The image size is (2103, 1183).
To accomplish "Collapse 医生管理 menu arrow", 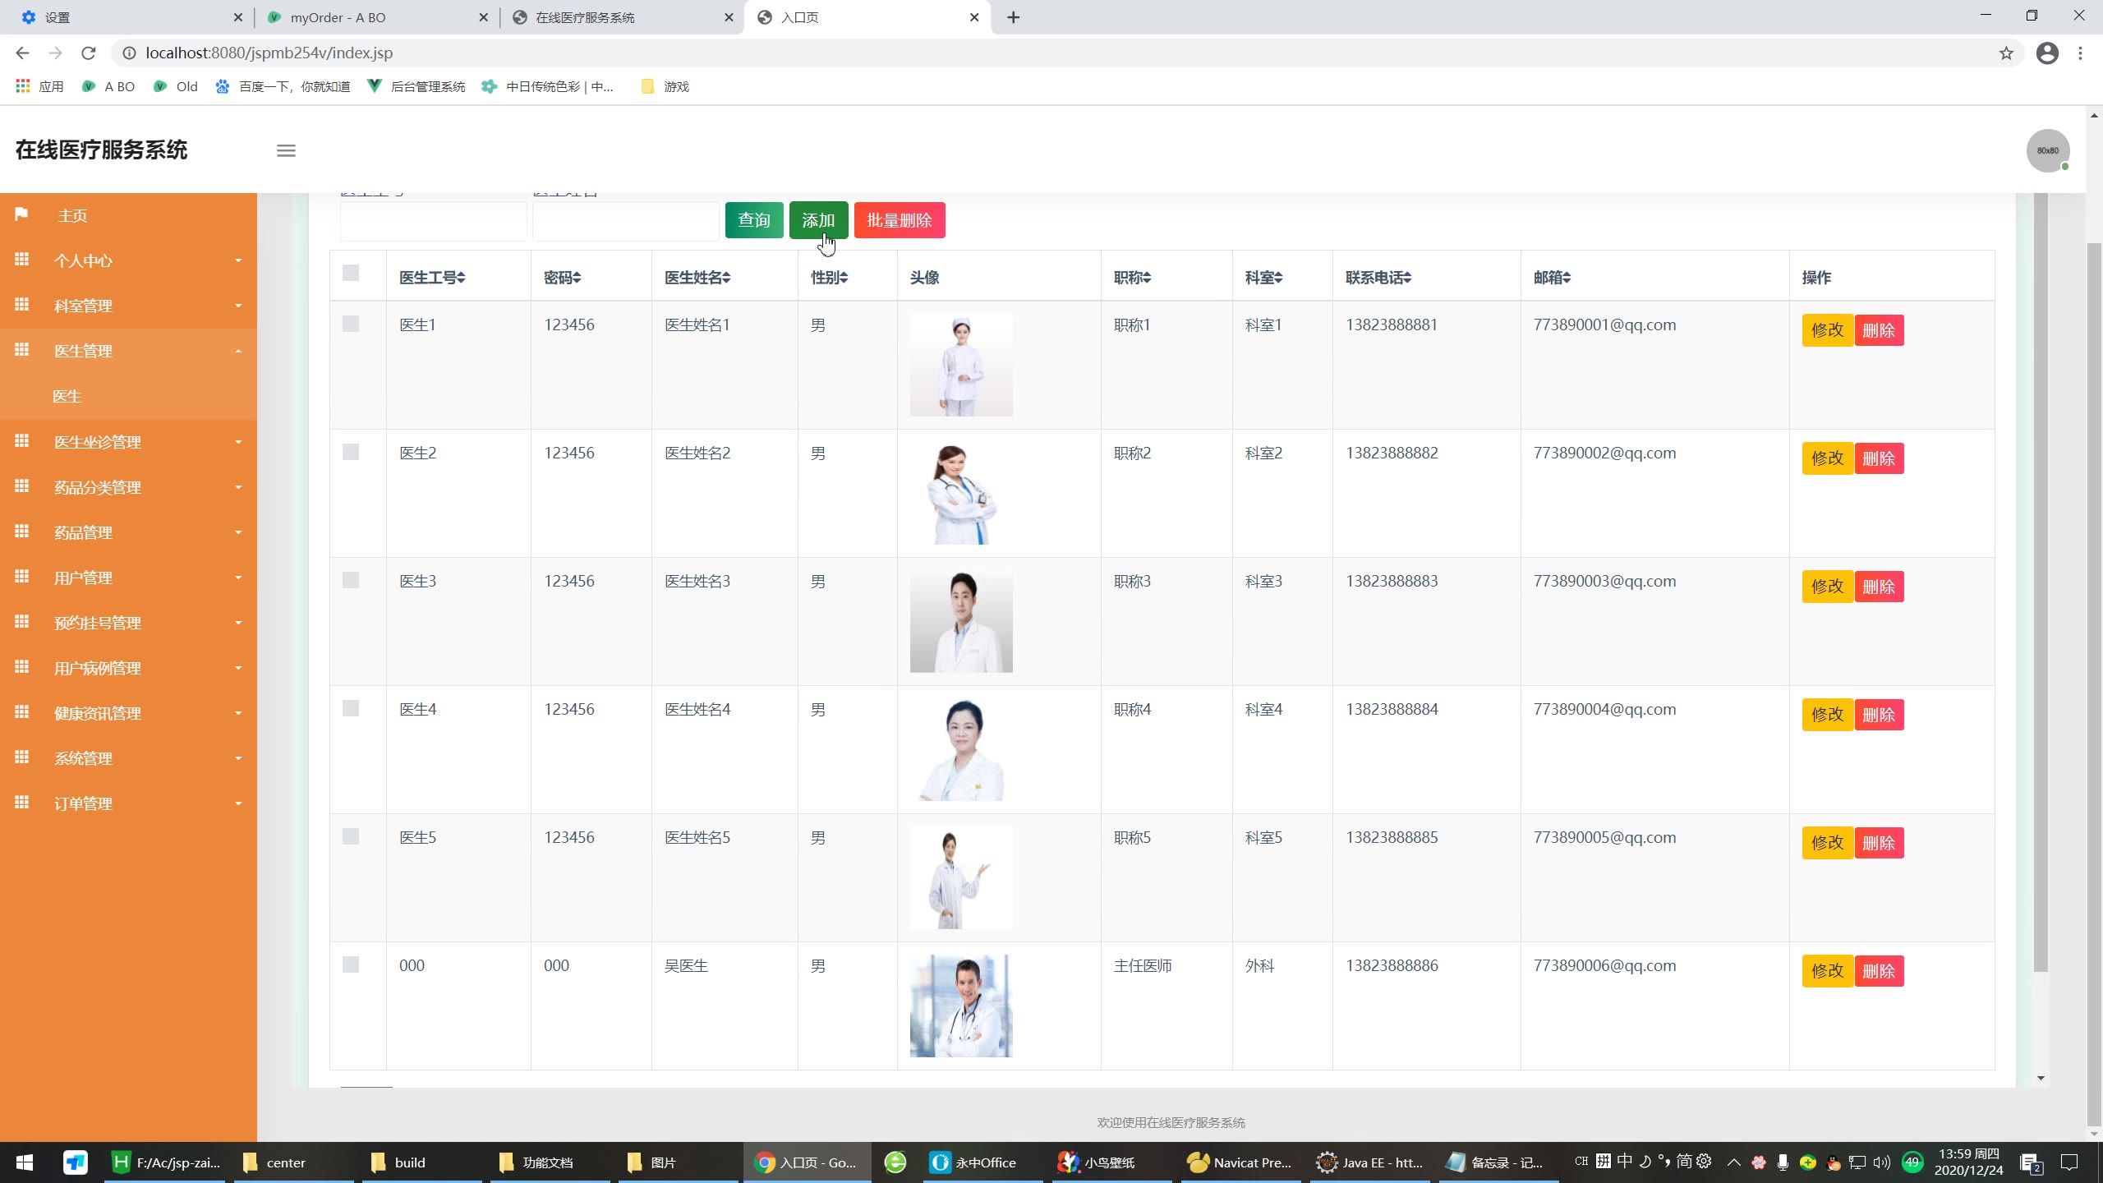I will pos(238,351).
